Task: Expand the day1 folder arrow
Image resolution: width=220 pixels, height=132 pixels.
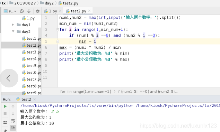Action: pyautogui.click(x=13, y=25)
